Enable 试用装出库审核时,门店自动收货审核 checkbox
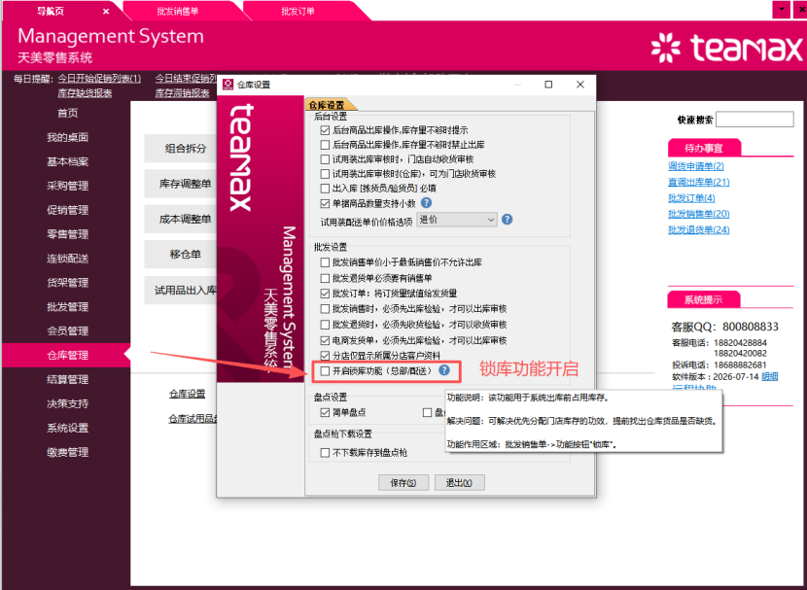Image resolution: width=807 pixels, height=590 pixels. (325, 159)
